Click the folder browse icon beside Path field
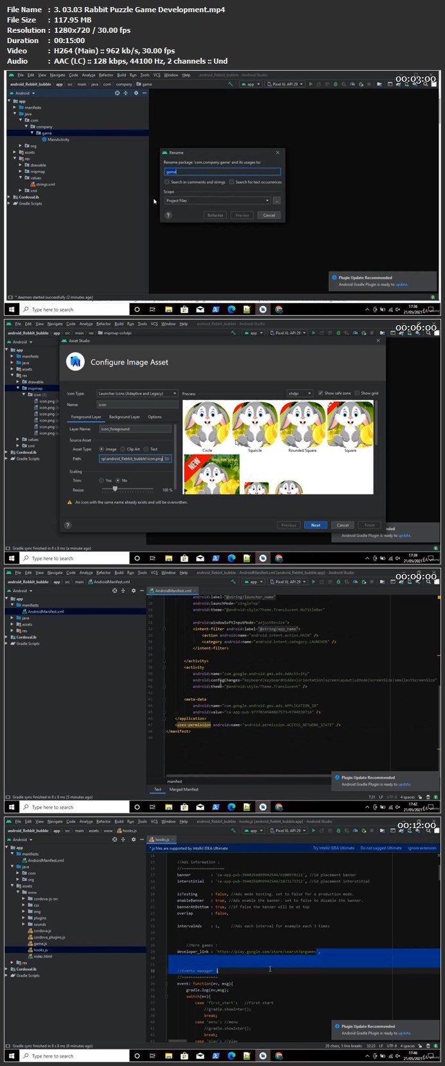The height and width of the screenshot is (1066, 445). [167, 458]
